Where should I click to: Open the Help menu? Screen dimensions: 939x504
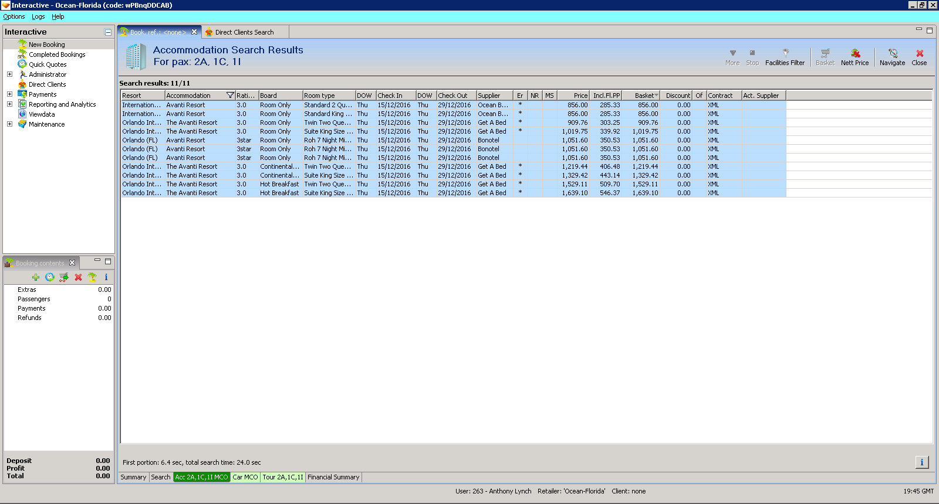tap(58, 16)
